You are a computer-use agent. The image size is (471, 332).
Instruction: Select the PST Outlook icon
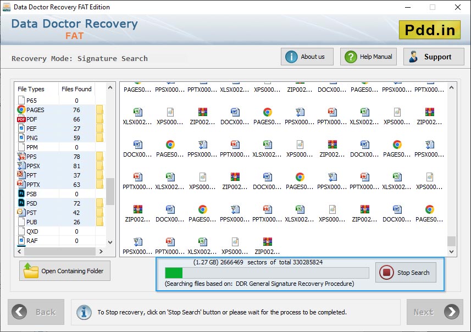(21, 212)
